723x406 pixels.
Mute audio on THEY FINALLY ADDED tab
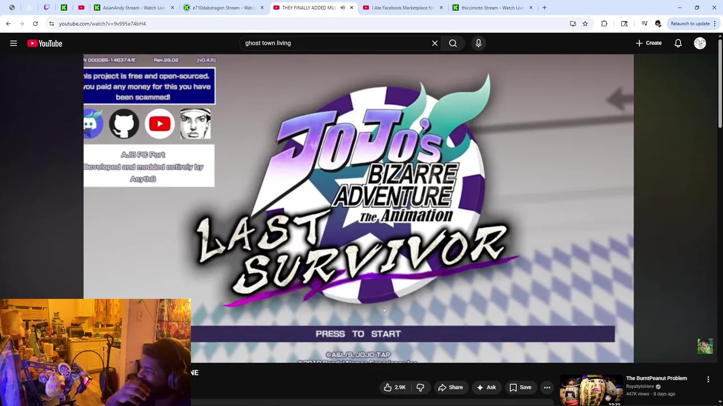pyautogui.click(x=342, y=8)
